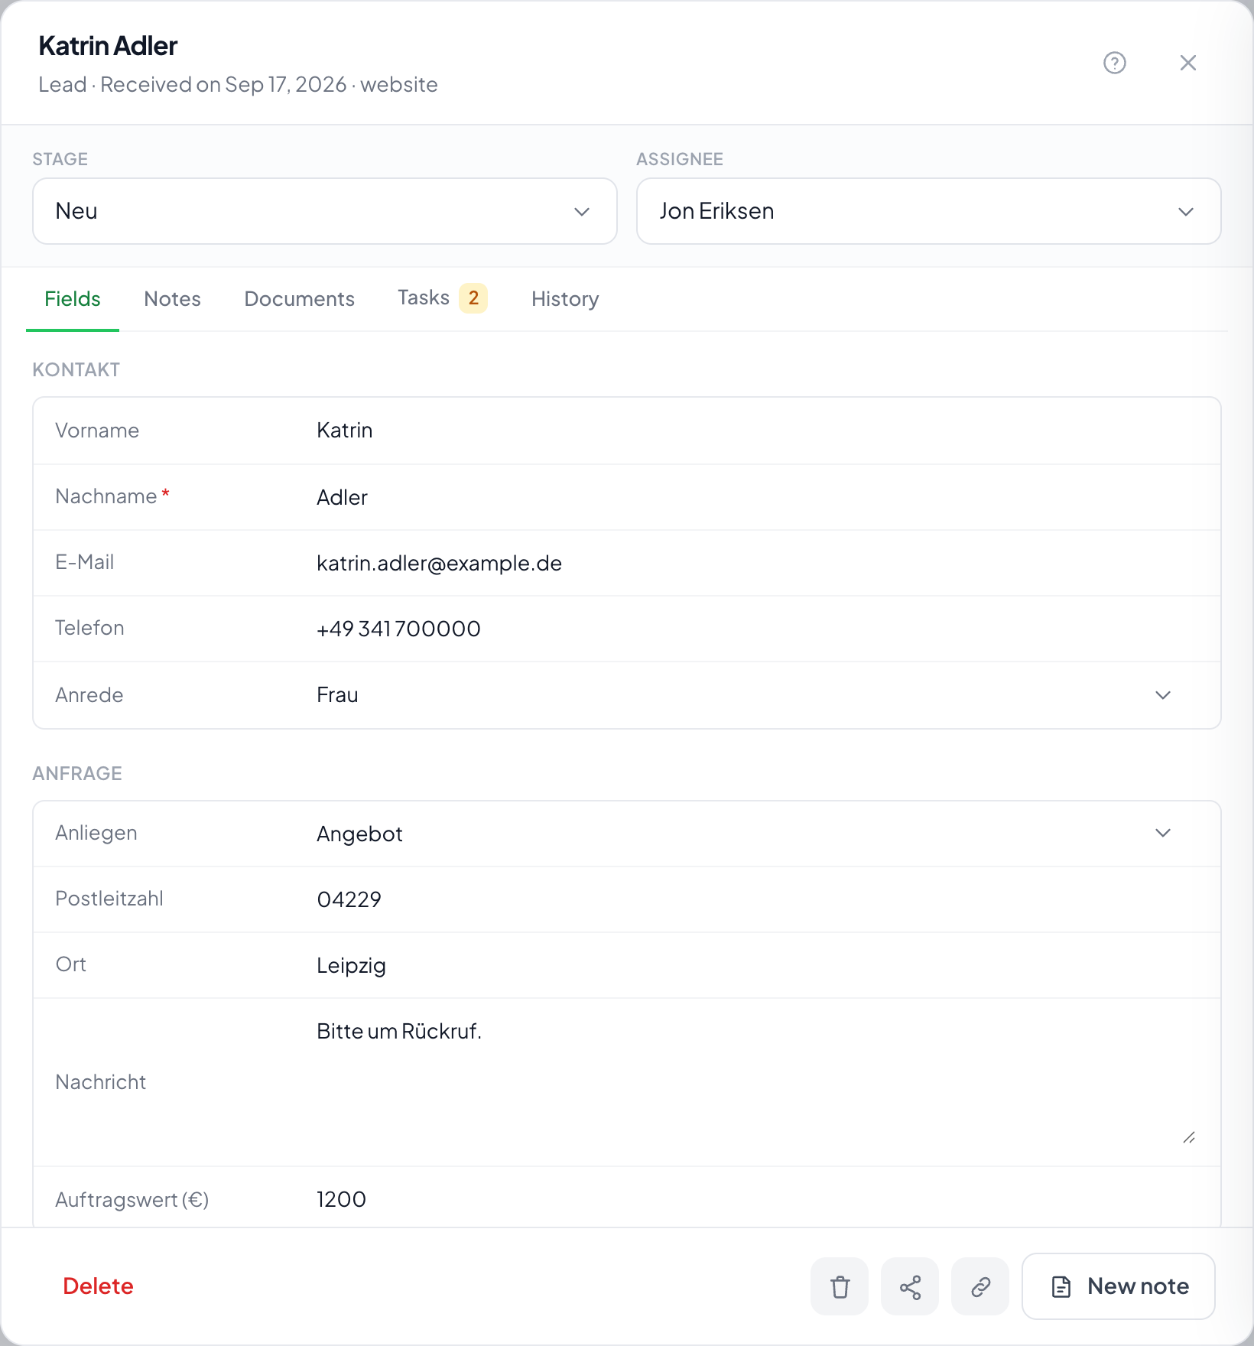Switch to the History tab

pos(565,299)
